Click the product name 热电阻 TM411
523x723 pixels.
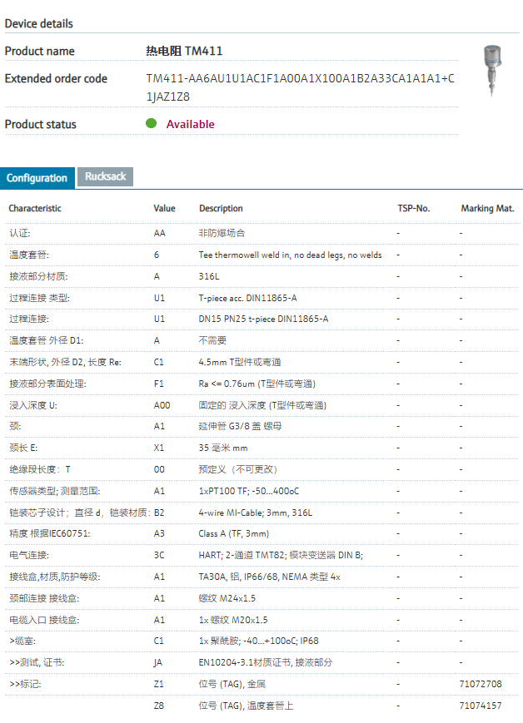pos(184,51)
